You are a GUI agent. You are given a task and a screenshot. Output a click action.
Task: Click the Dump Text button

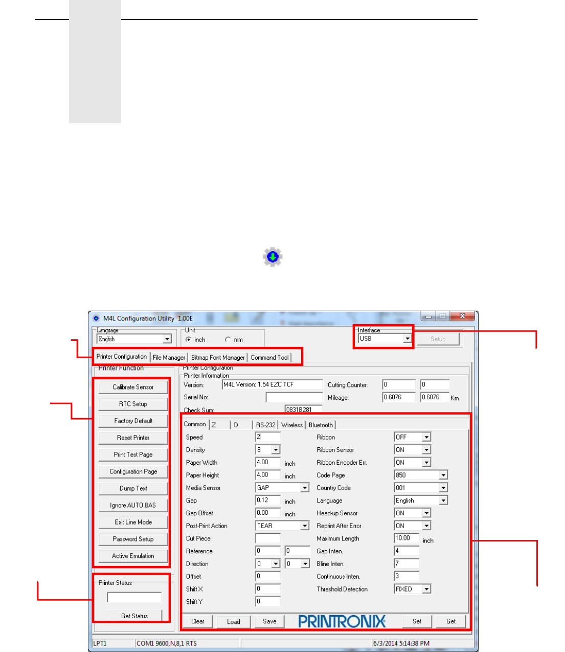133,488
